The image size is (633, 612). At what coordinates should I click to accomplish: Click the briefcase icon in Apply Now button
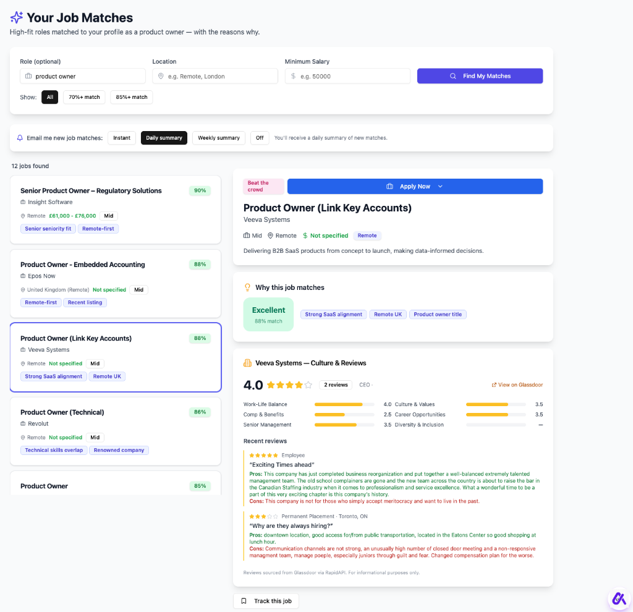(x=389, y=186)
